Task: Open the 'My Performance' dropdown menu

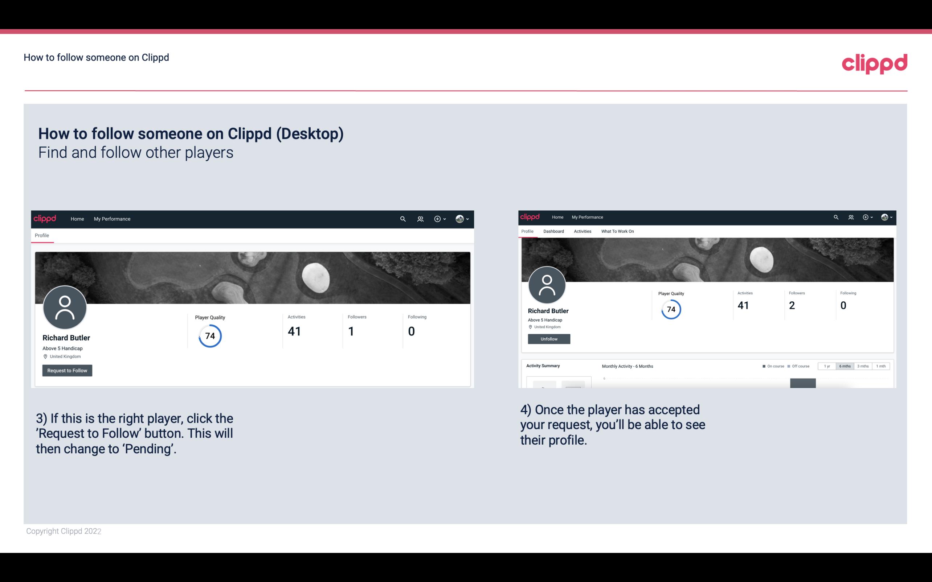Action: [112, 219]
